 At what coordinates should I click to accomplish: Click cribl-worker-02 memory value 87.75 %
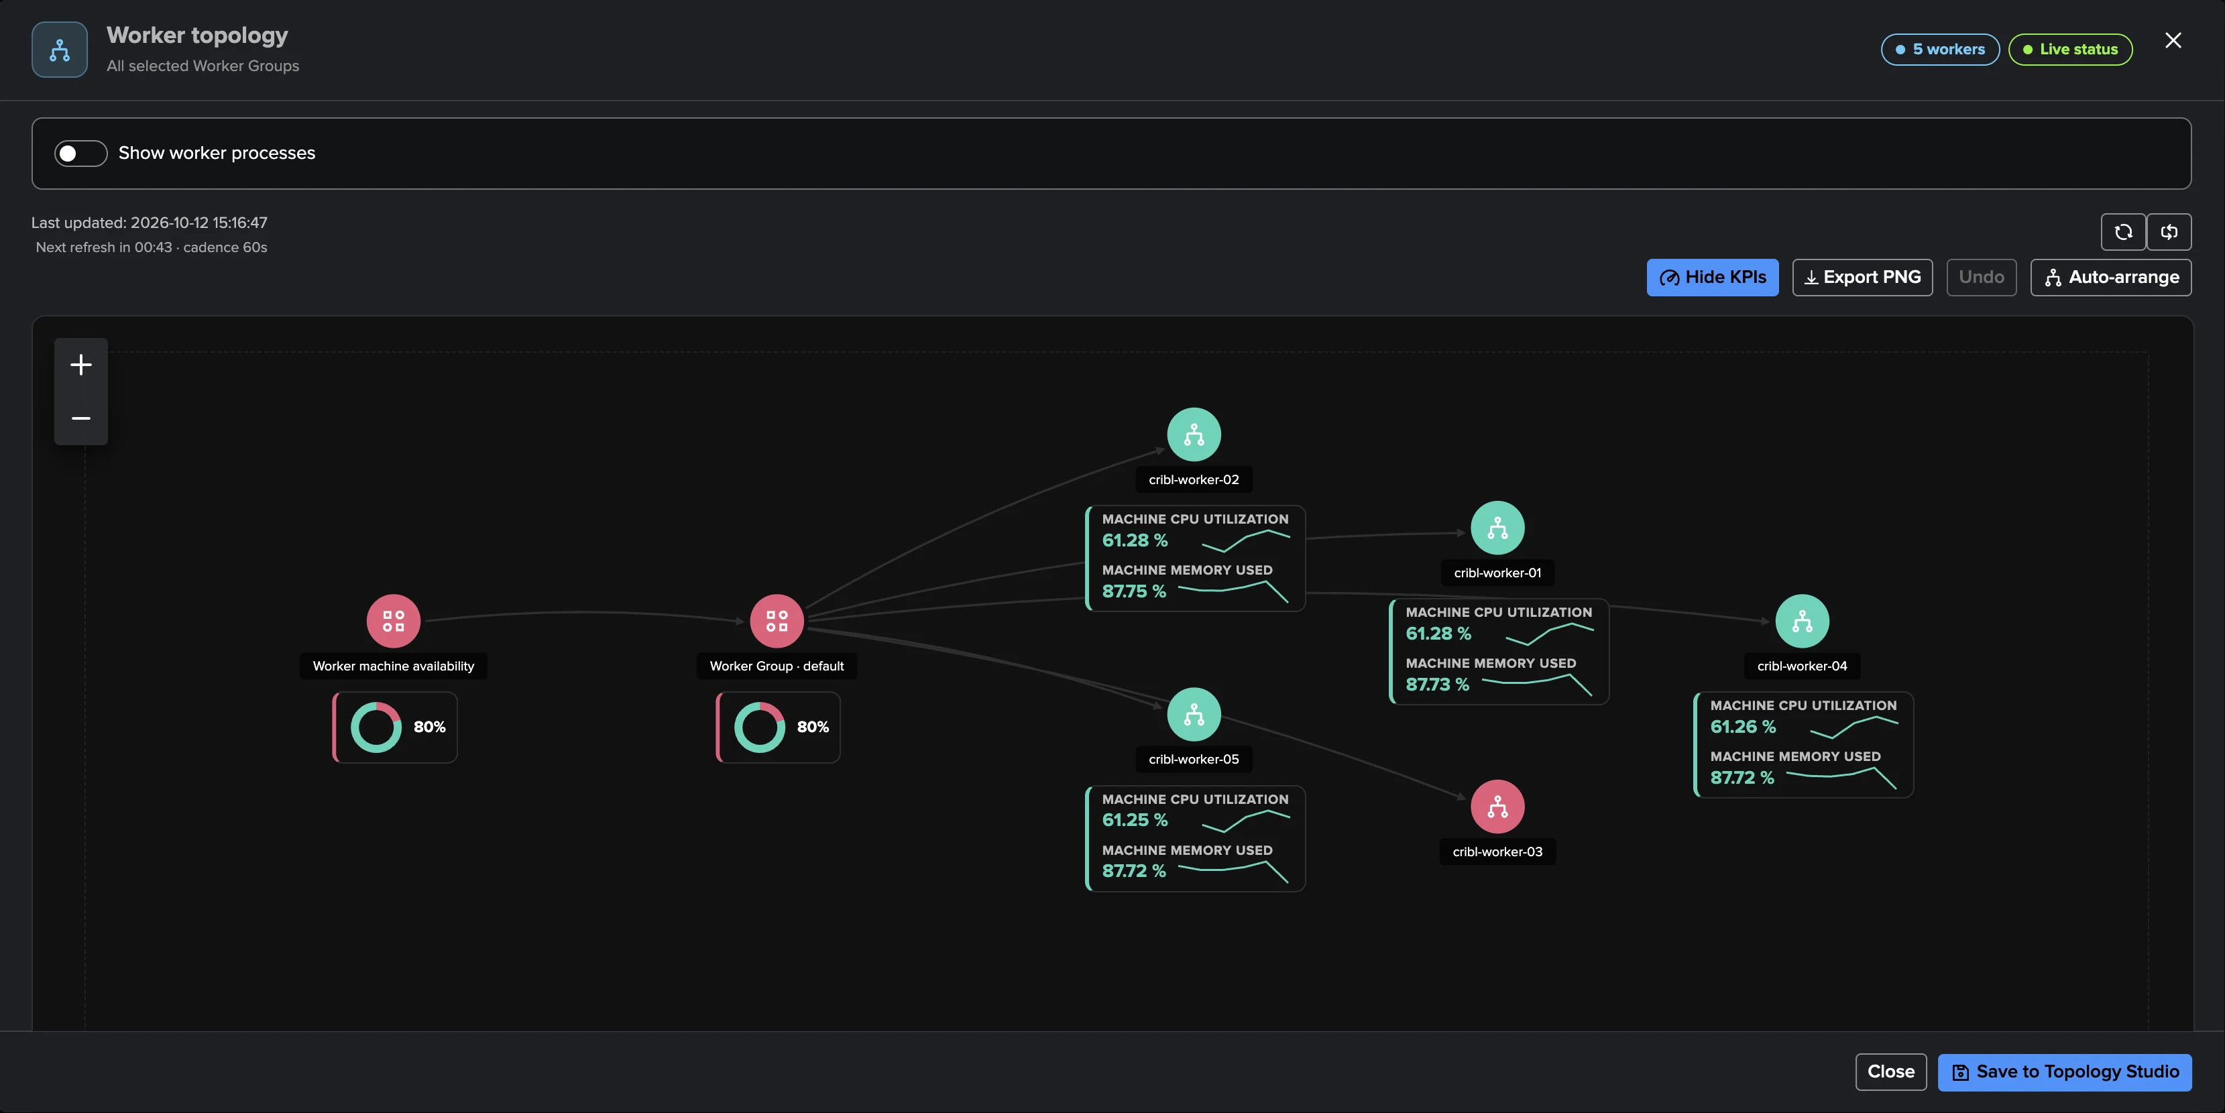click(1134, 591)
